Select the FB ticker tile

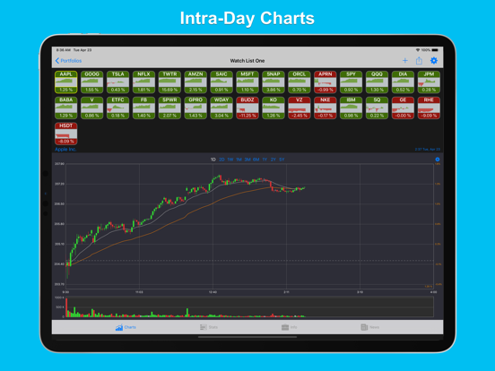click(143, 108)
